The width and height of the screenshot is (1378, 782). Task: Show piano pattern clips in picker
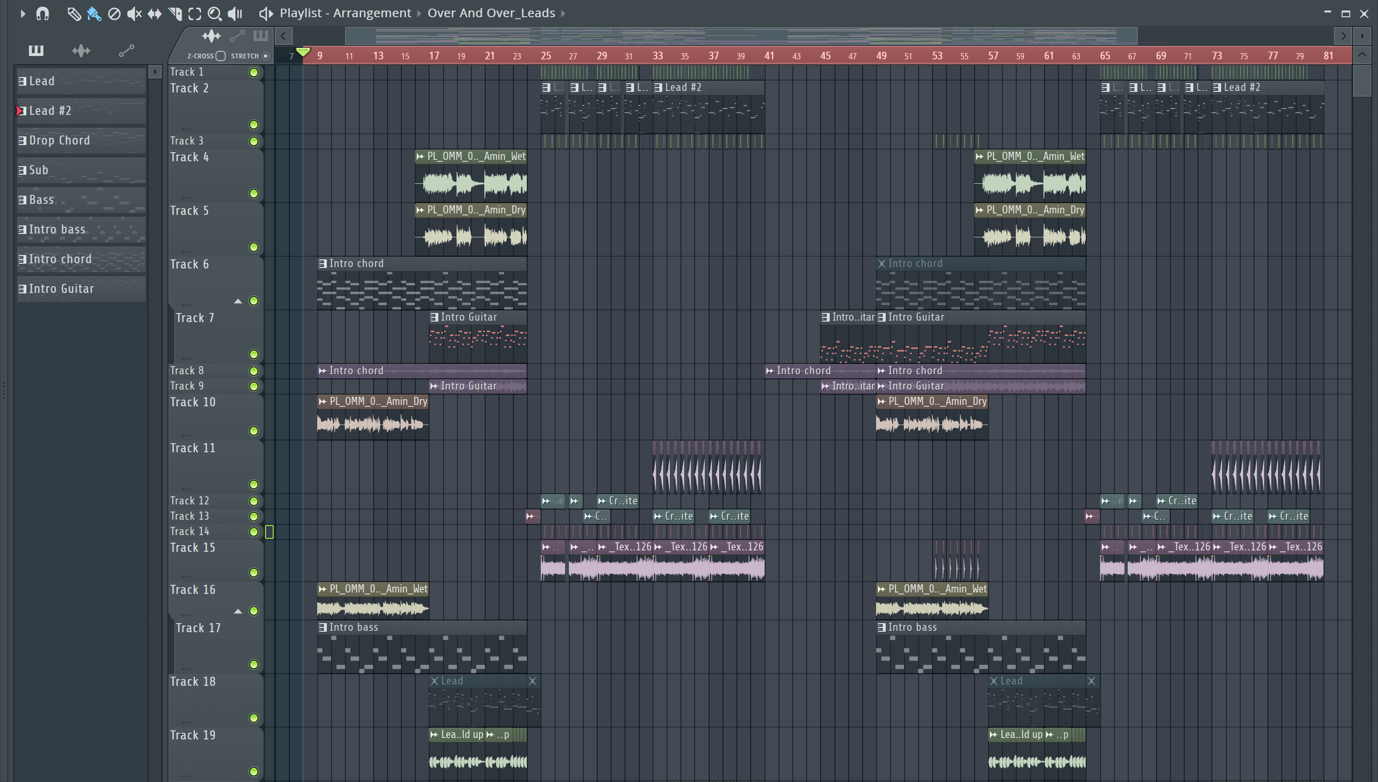coord(36,50)
